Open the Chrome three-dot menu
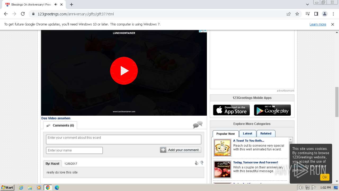The width and height of the screenshot is (339, 191). click(x=333, y=14)
